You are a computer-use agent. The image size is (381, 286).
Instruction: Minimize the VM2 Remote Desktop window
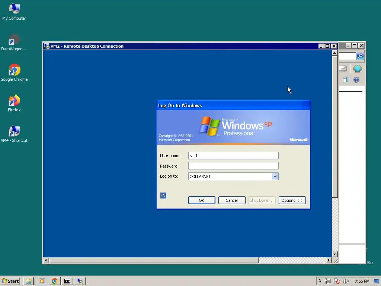[321, 46]
